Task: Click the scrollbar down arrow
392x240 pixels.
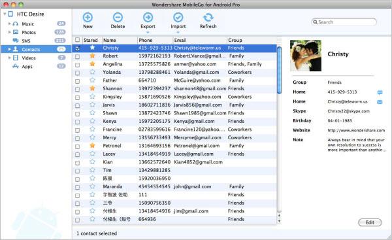Action: tap(279, 221)
